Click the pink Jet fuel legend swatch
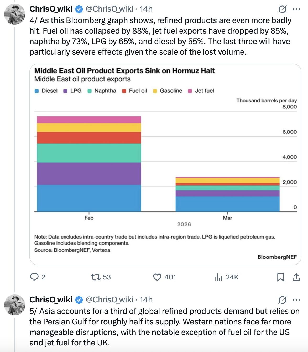 (x=190, y=91)
